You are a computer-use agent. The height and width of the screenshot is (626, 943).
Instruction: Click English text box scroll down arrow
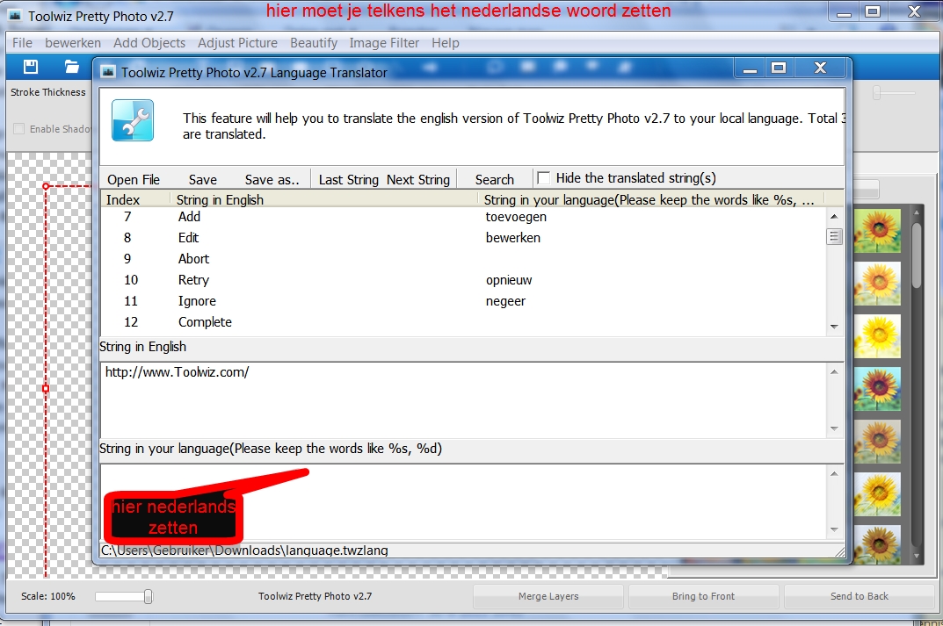[x=834, y=428]
